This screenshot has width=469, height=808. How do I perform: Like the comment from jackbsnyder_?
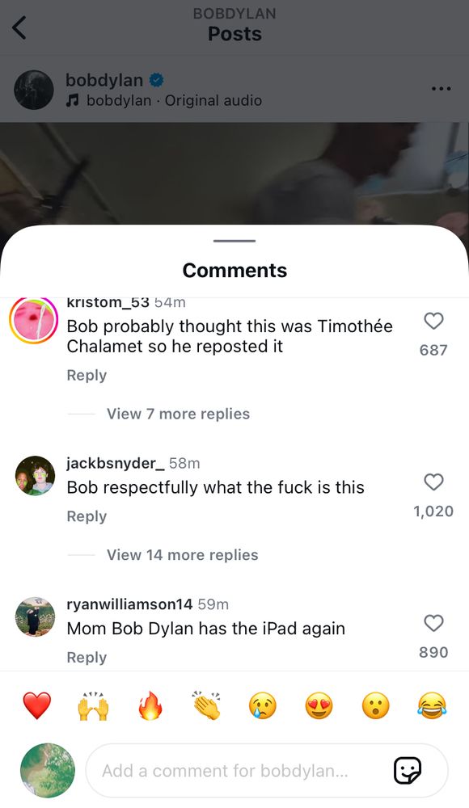pos(433,482)
